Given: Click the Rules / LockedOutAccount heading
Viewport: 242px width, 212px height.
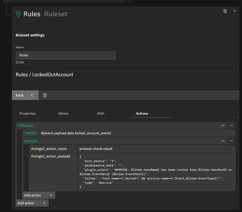Looking at the screenshot, I should 45,75.
